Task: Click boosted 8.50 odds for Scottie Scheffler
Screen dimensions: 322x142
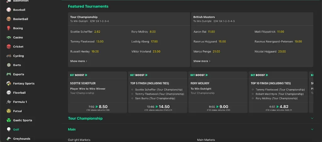Action: coord(103,107)
